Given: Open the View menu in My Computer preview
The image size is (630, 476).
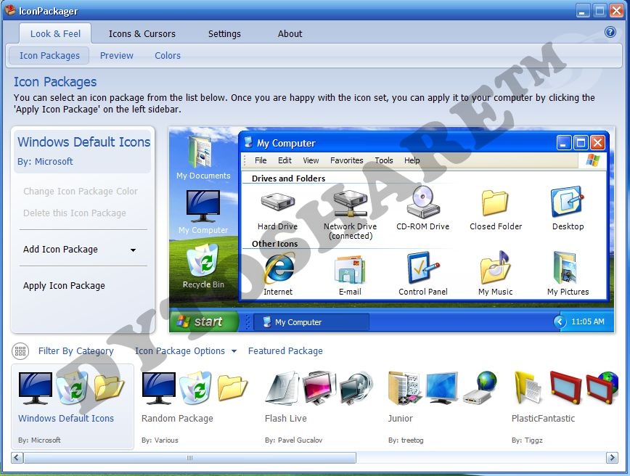Looking at the screenshot, I should click(311, 160).
